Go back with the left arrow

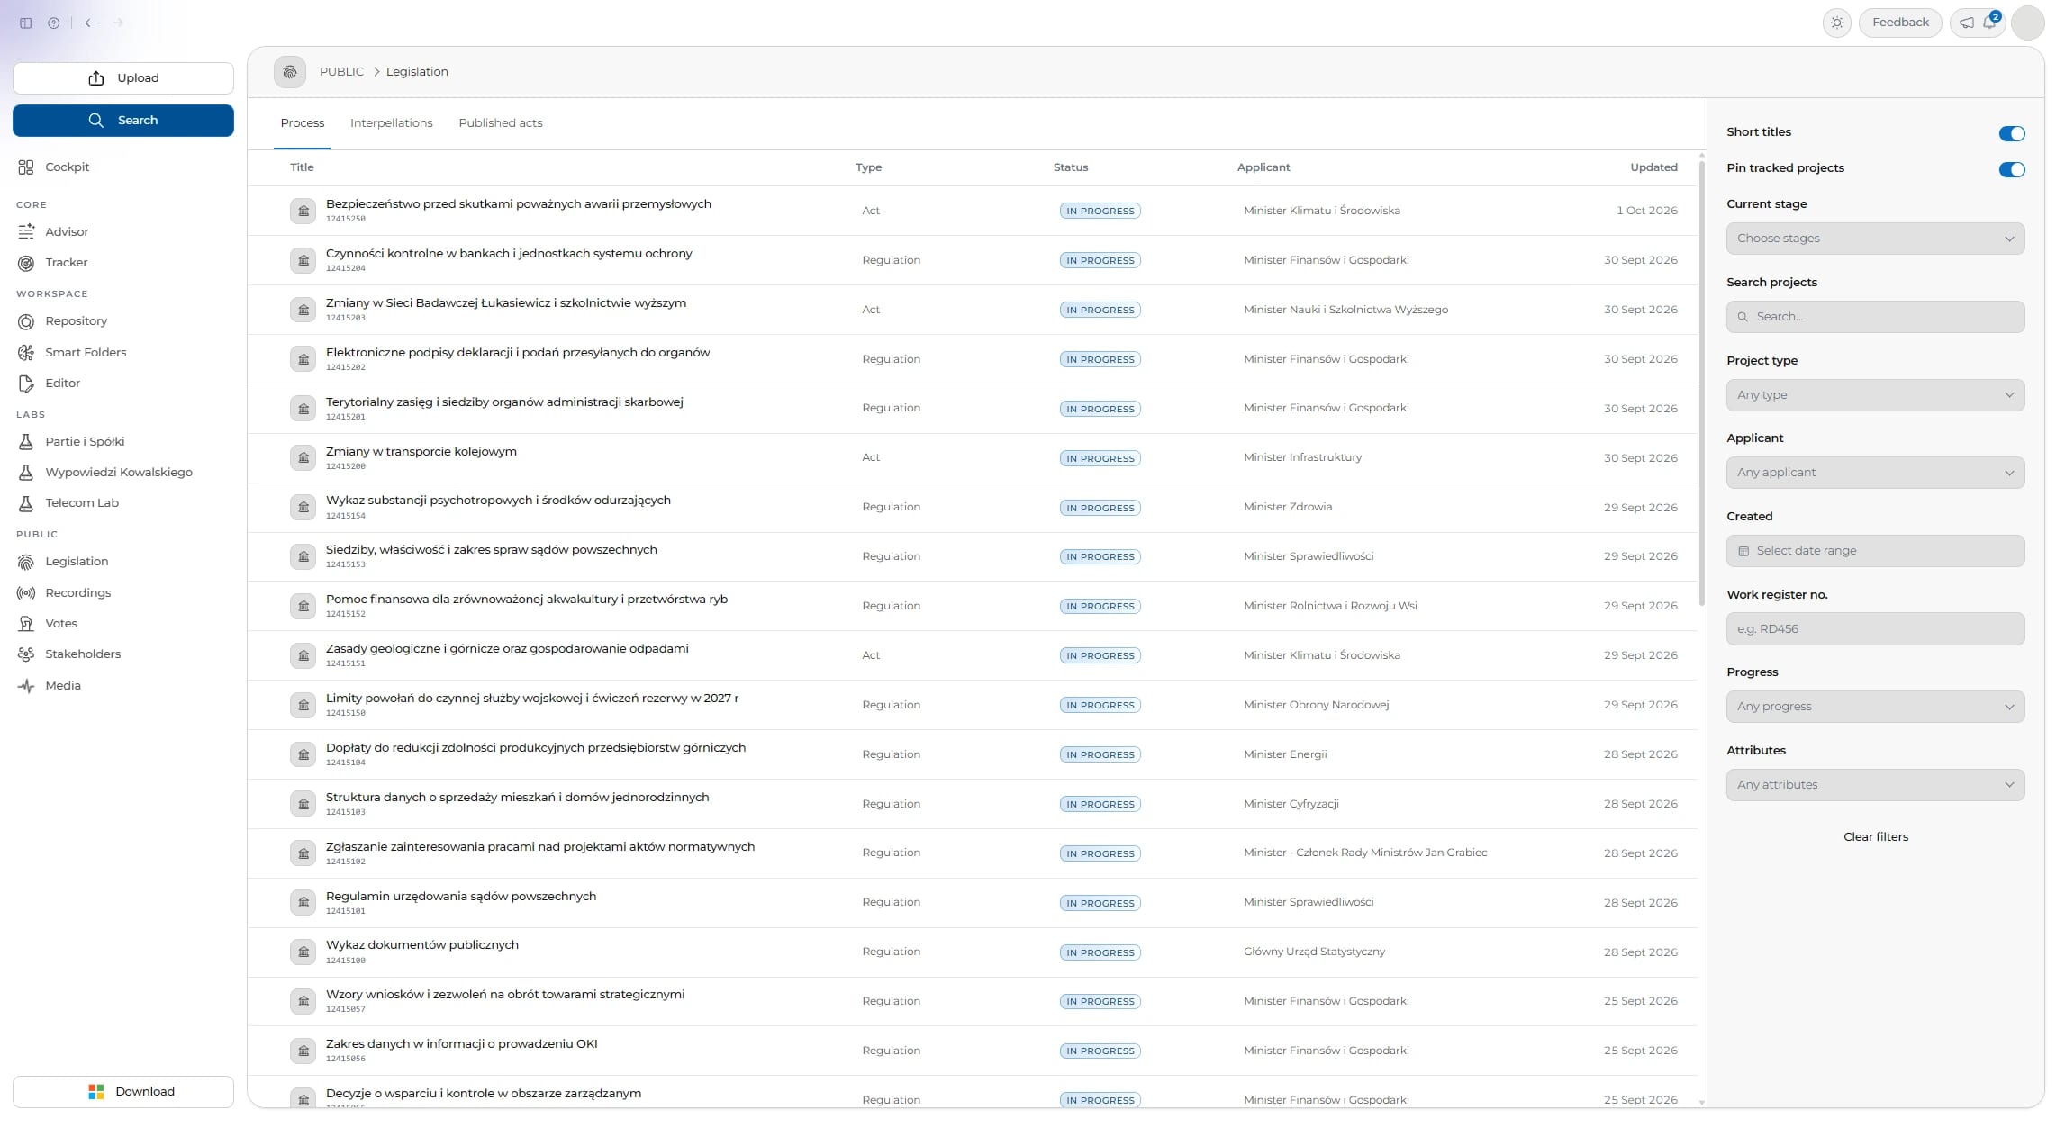(90, 23)
